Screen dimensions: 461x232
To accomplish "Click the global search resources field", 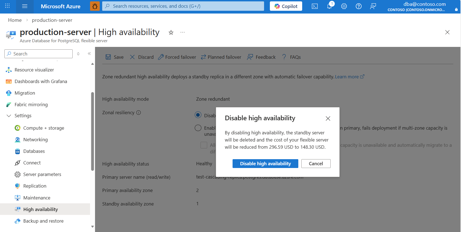I will point(183,6).
